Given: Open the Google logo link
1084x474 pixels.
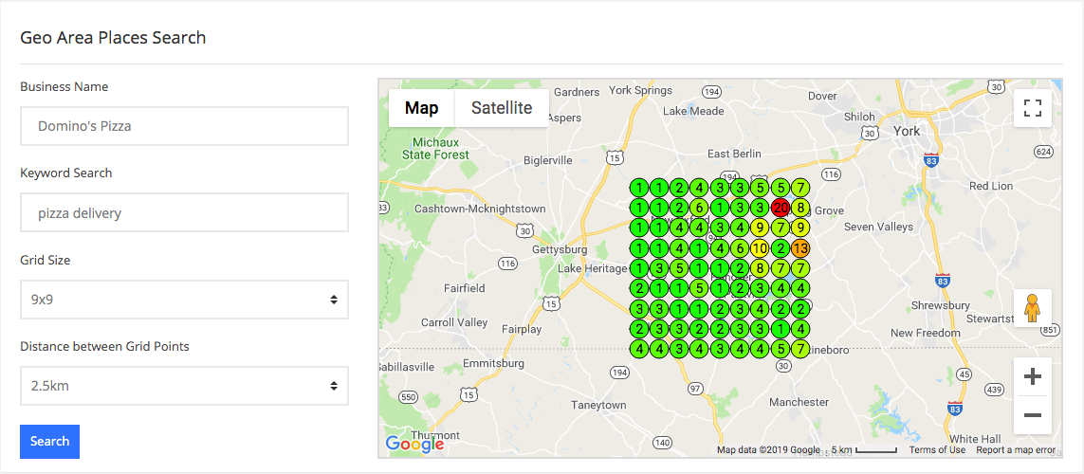Looking at the screenshot, I should pyautogui.click(x=414, y=444).
